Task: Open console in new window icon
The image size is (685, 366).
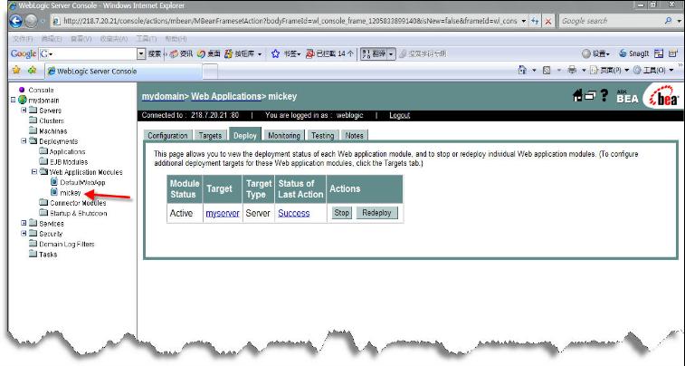Action: pyautogui.click(x=590, y=95)
